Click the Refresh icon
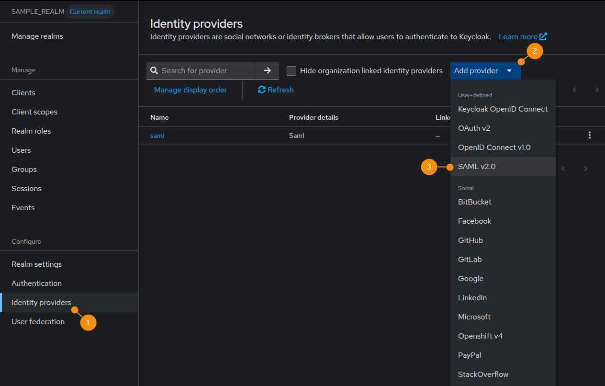605x386 pixels. pos(262,90)
